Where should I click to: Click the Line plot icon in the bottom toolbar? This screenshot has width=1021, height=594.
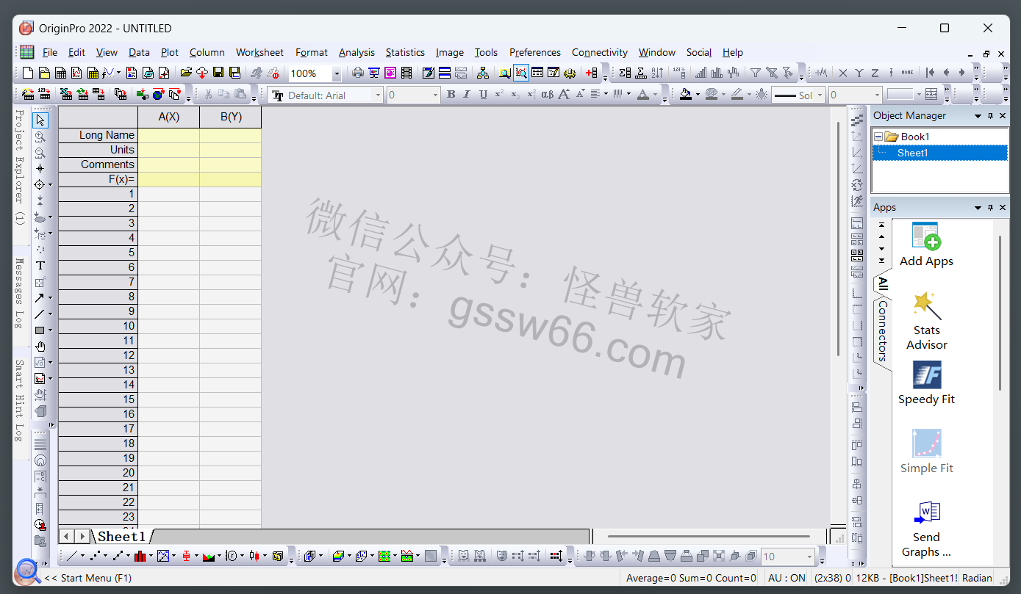coord(72,556)
